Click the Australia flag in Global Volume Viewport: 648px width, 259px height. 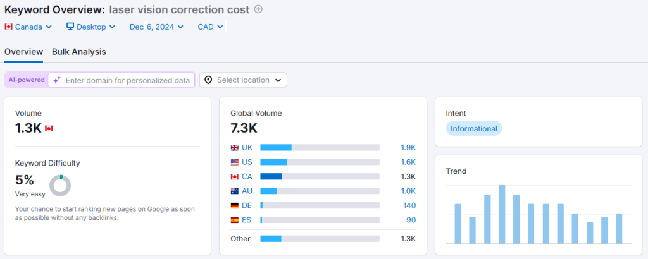[235, 191]
